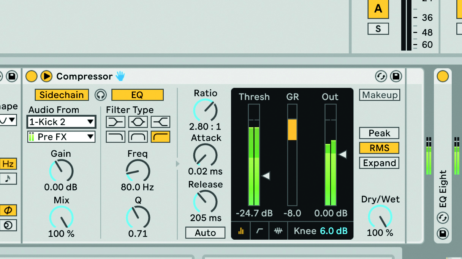Image resolution: width=462 pixels, height=259 pixels.
Task: Click the filter Q knob
Action: pos(138,218)
